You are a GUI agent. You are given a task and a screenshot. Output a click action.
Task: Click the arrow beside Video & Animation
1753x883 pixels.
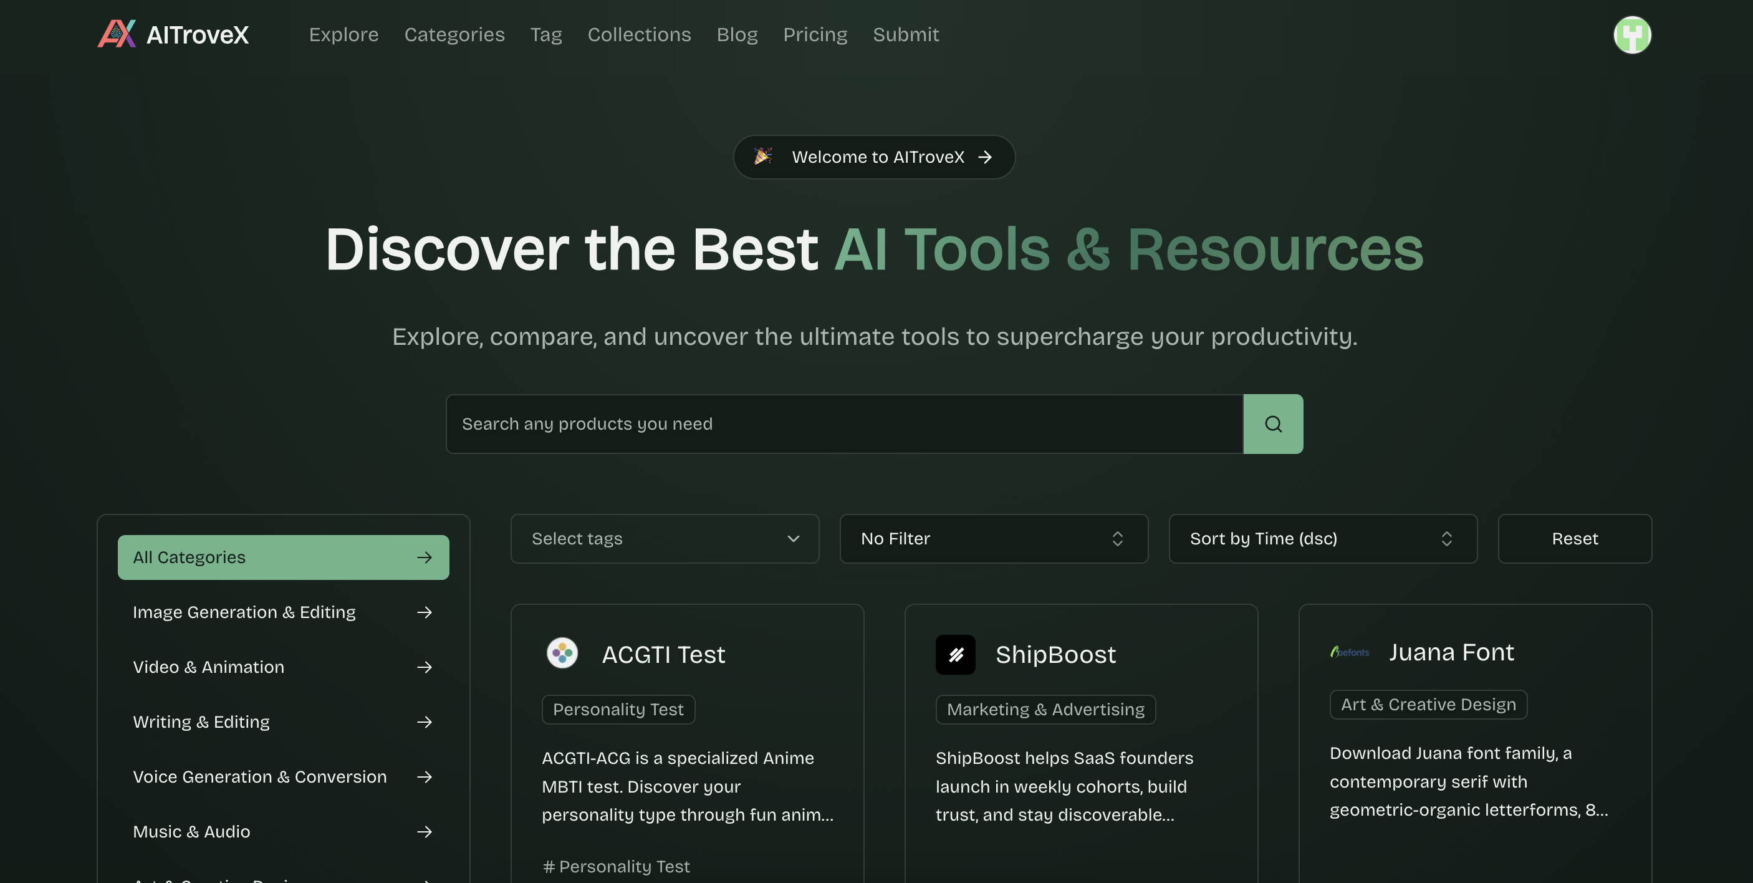point(425,667)
